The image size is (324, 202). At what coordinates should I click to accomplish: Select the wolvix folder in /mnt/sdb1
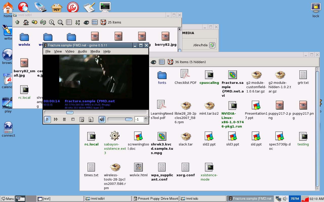point(24,39)
